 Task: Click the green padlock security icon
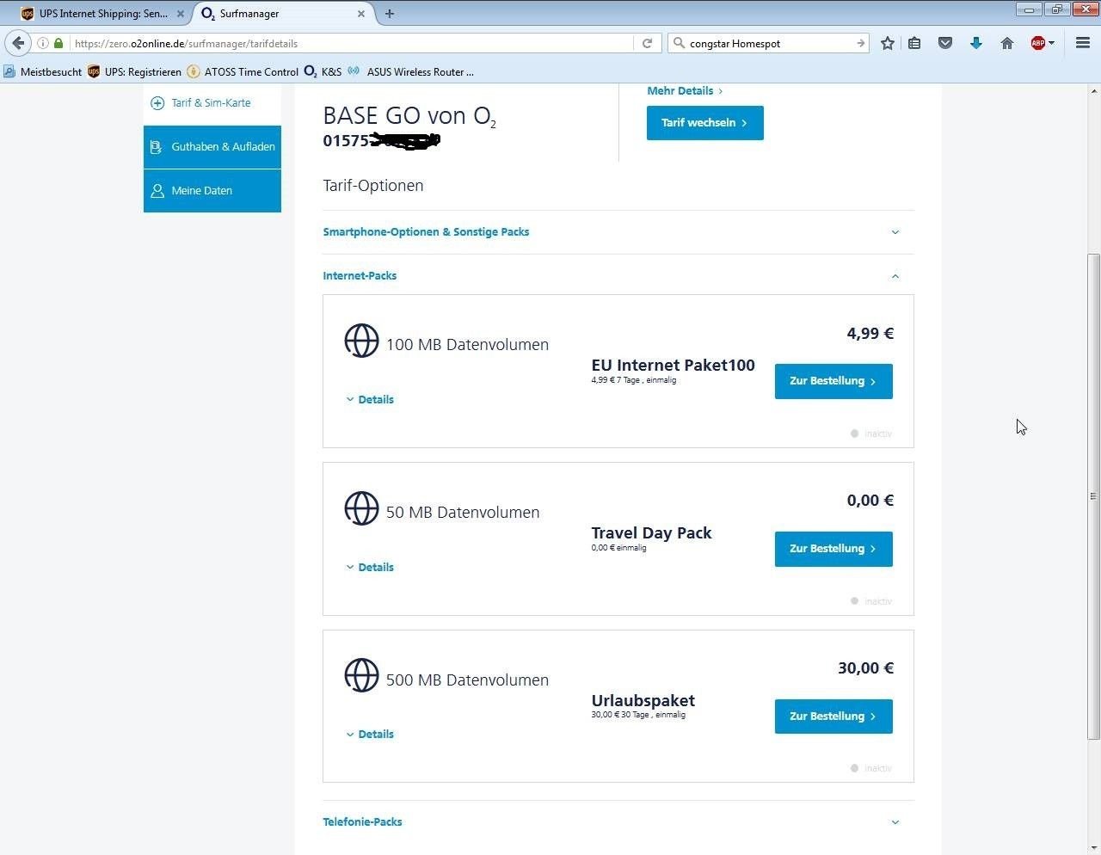click(58, 43)
